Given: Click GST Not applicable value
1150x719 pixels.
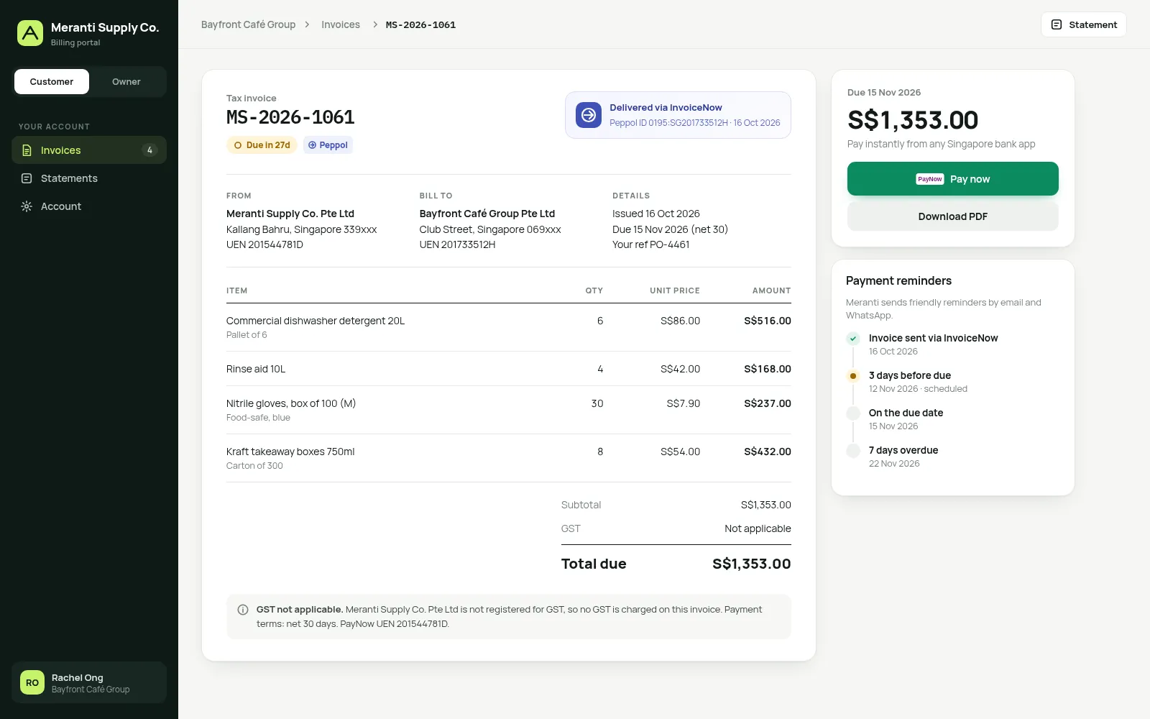Looking at the screenshot, I should tap(758, 528).
